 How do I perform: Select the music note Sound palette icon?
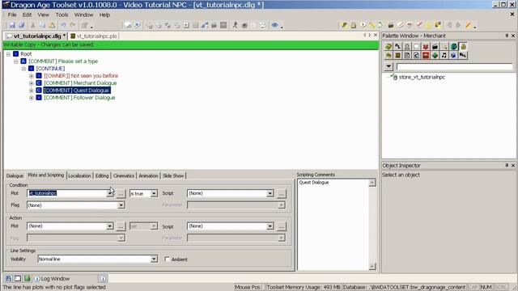[x=444, y=56]
